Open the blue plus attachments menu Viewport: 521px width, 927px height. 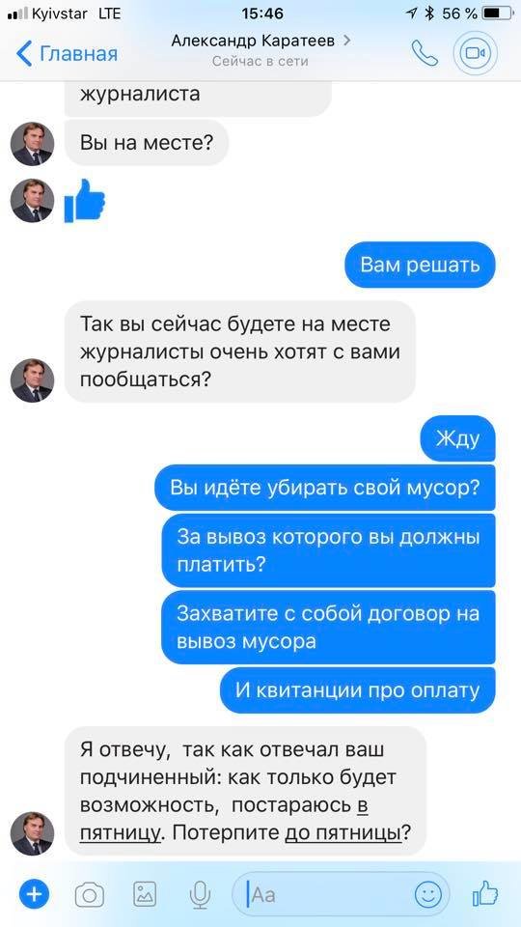tap(35, 894)
